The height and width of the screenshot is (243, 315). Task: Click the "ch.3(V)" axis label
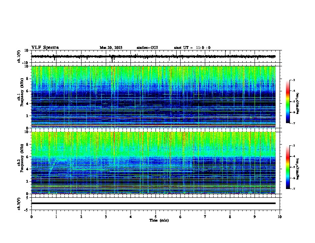tap(19, 204)
